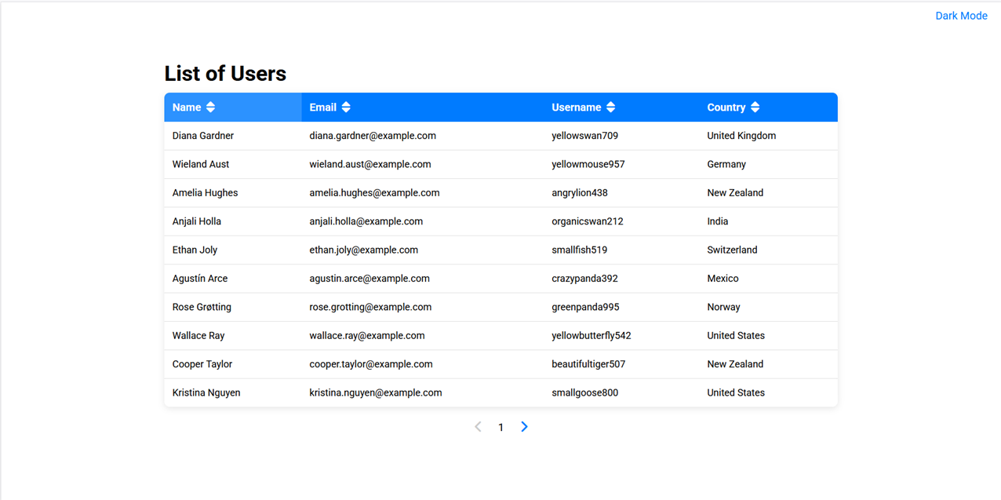The height and width of the screenshot is (500, 1001).
Task: Click the Email column header label
Action: click(322, 108)
